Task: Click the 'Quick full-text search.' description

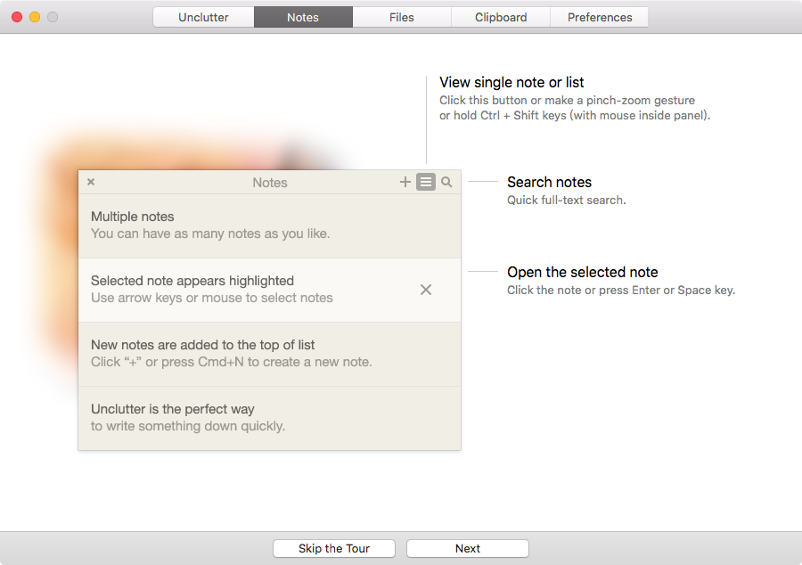Action: (566, 200)
